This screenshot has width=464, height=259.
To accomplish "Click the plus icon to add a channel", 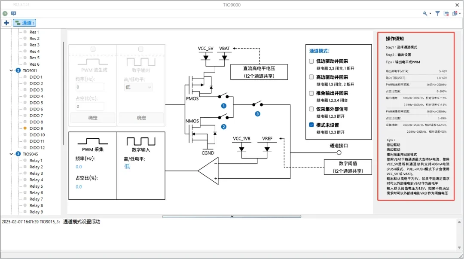I will [6, 23].
